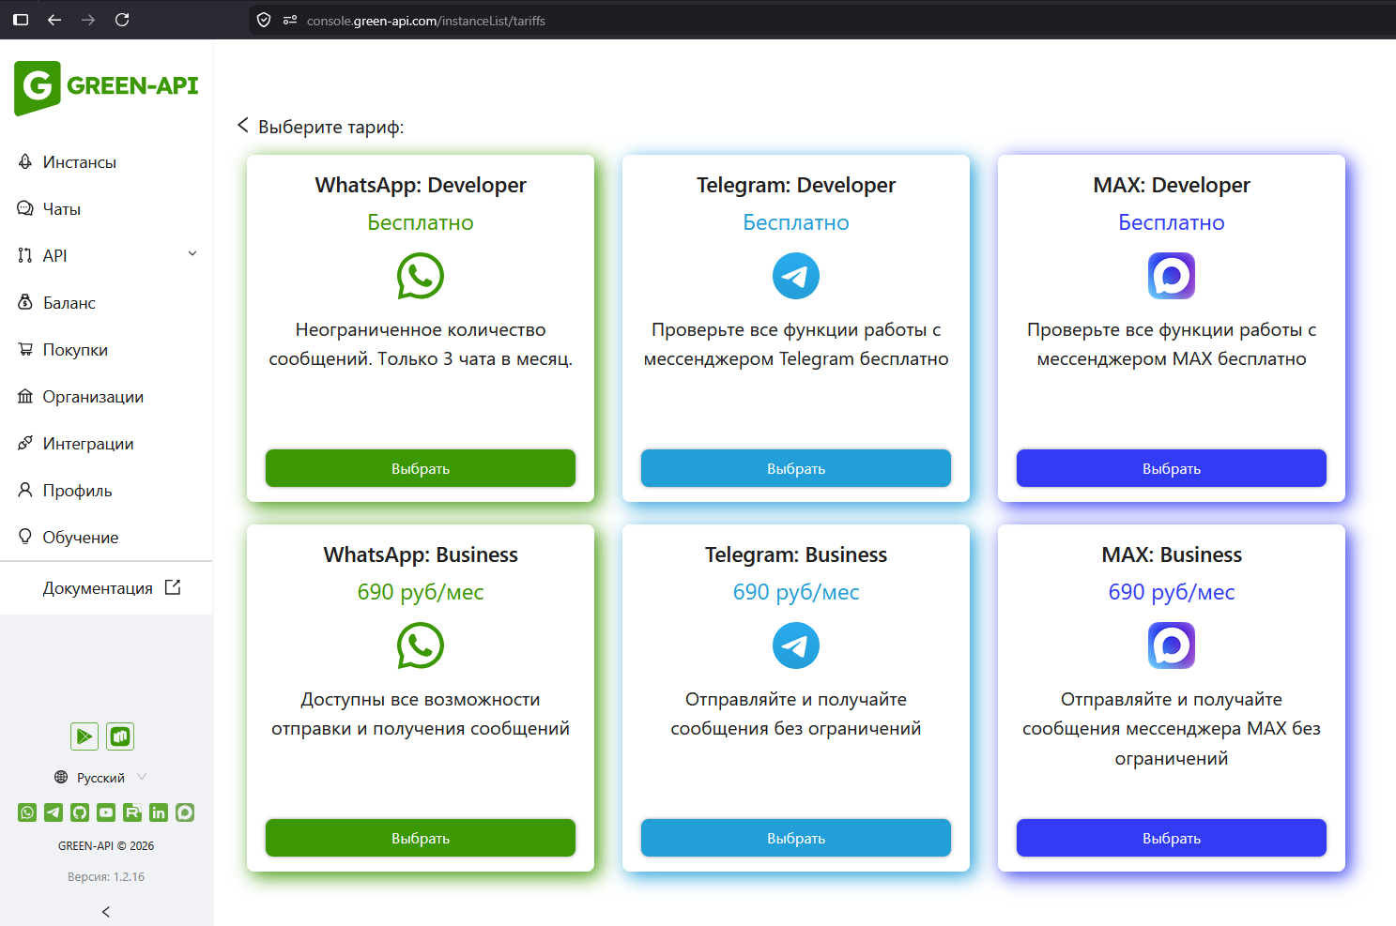This screenshot has width=1396, height=926.
Task: Click the "Версия: 1.2.16" text
Action: 106,877
